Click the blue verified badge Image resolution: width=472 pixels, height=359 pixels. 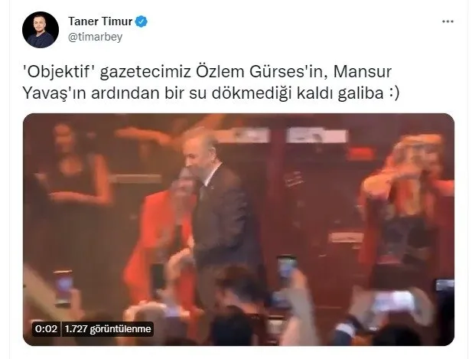click(142, 21)
